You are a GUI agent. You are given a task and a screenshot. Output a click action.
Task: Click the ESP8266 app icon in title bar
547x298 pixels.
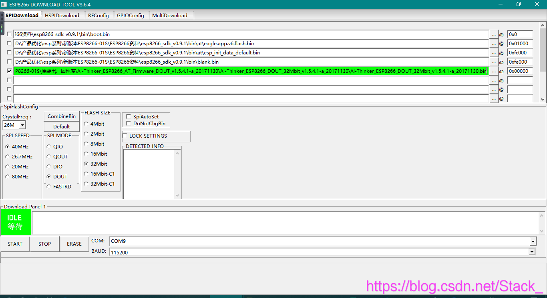(4, 4)
